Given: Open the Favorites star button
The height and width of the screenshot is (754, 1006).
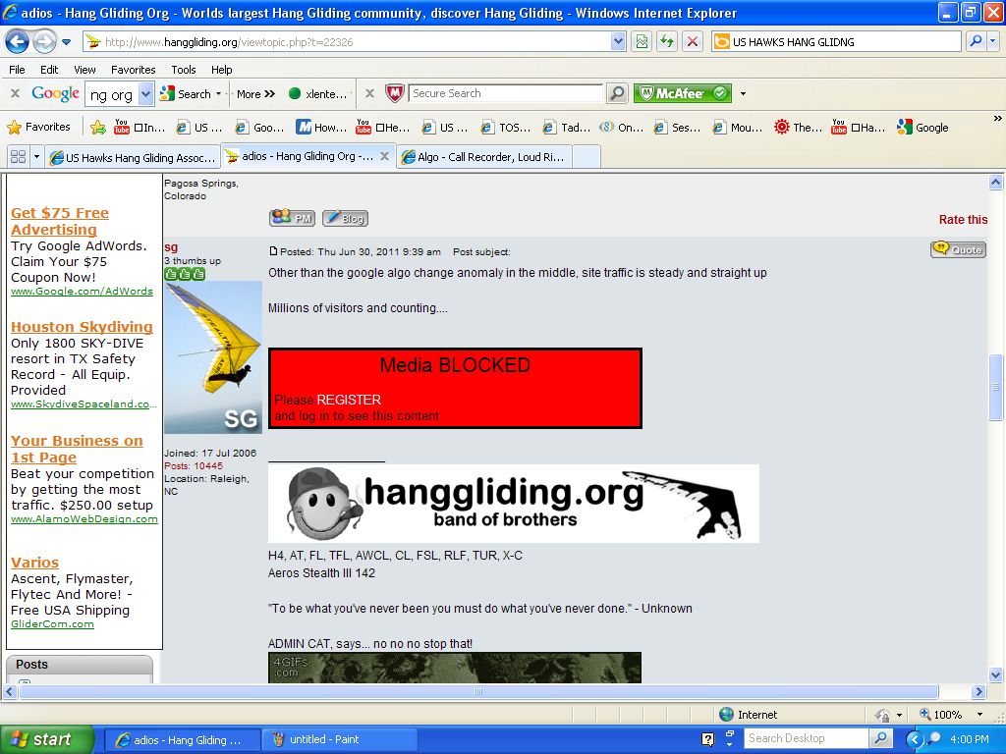Looking at the screenshot, I should tap(38, 127).
